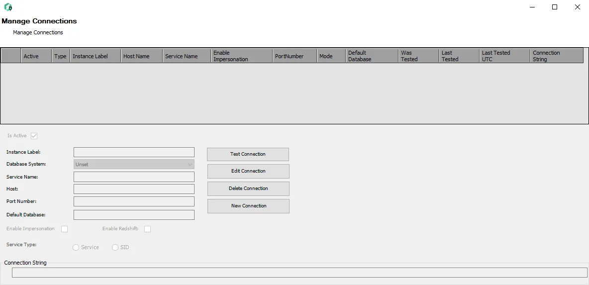This screenshot has width=589, height=285.
Task: Click the Last Tested UTC column header
Action: [504, 56]
